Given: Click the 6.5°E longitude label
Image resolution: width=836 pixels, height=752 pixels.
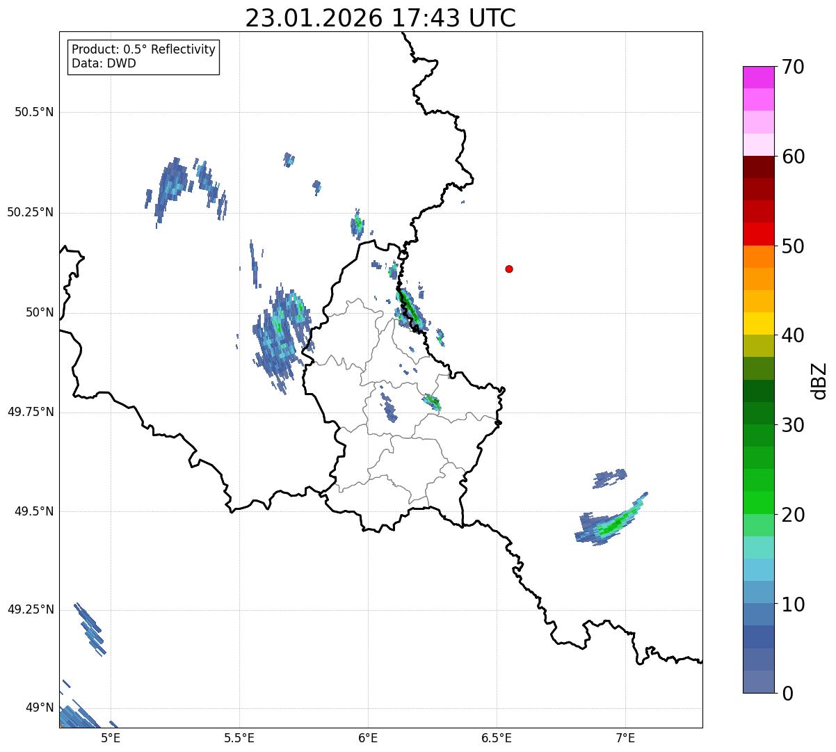Looking at the screenshot, I should (497, 737).
